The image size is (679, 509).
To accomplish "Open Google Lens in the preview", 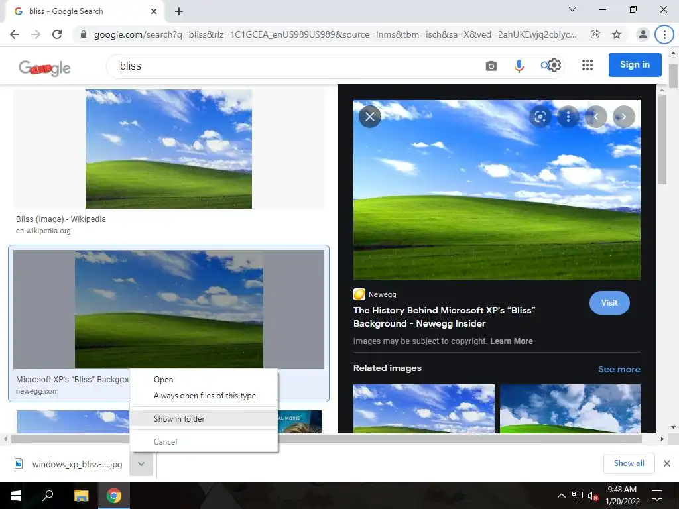I will 540,117.
